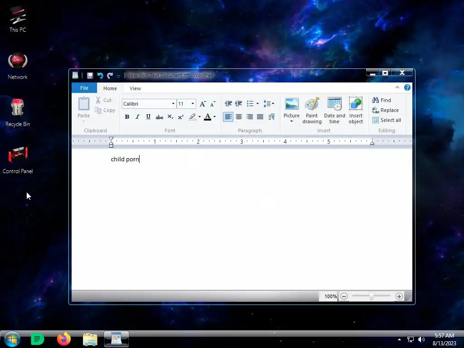Collapse the ribbon with the chevron

pyautogui.click(x=397, y=87)
